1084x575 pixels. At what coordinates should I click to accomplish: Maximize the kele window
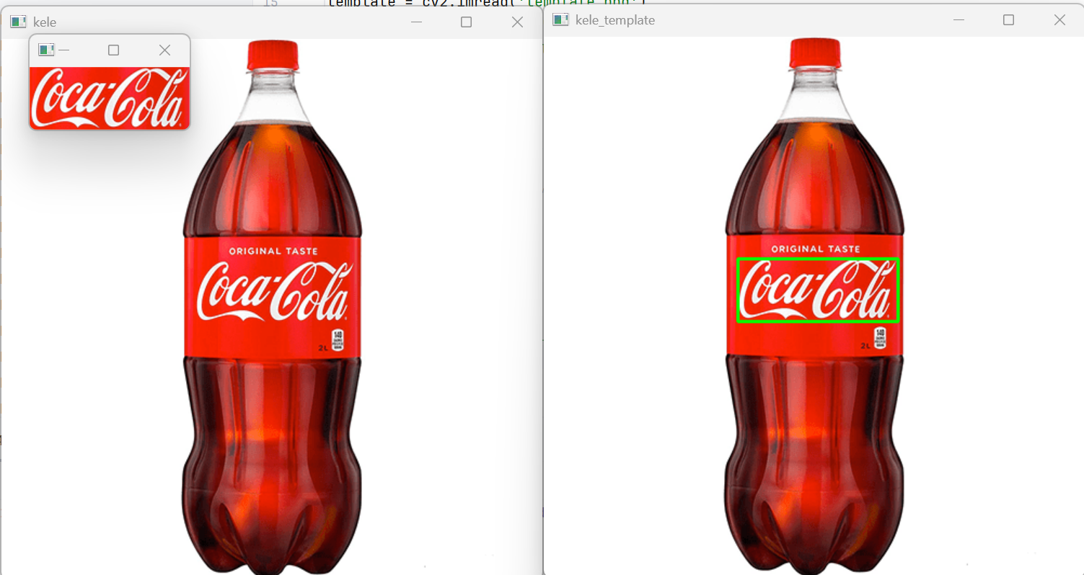466,22
